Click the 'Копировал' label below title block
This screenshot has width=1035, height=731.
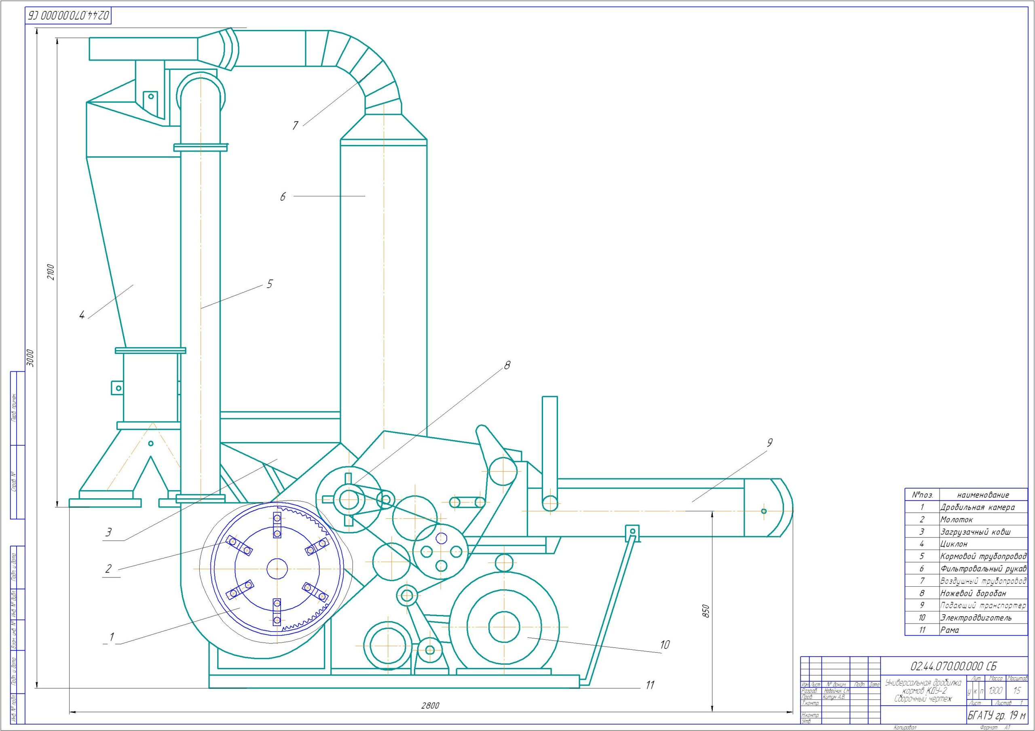pyautogui.click(x=905, y=727)
